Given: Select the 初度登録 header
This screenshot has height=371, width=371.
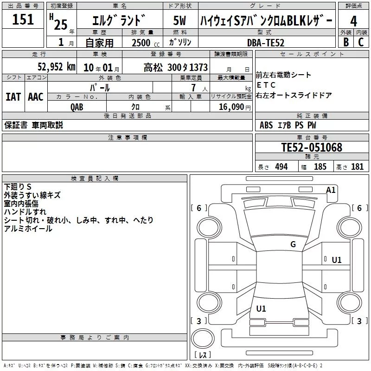Looking at the screenshot, I should click(62, 6).
